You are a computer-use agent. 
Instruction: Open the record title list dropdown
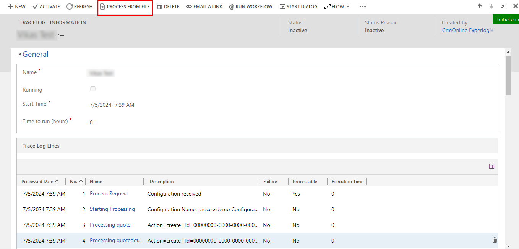61,35
